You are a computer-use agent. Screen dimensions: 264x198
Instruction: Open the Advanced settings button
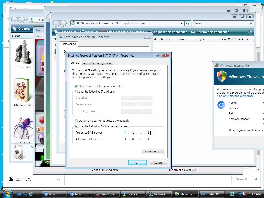click(153, 151)
